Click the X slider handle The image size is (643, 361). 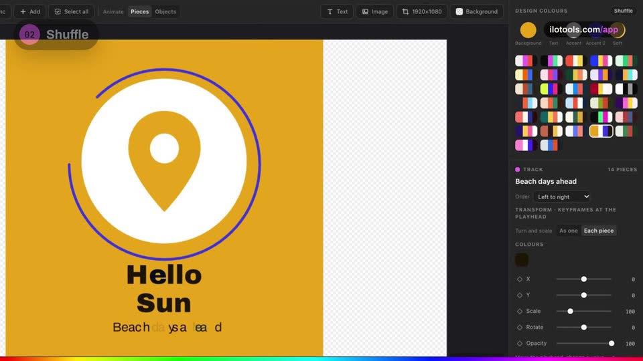point(583,279)
